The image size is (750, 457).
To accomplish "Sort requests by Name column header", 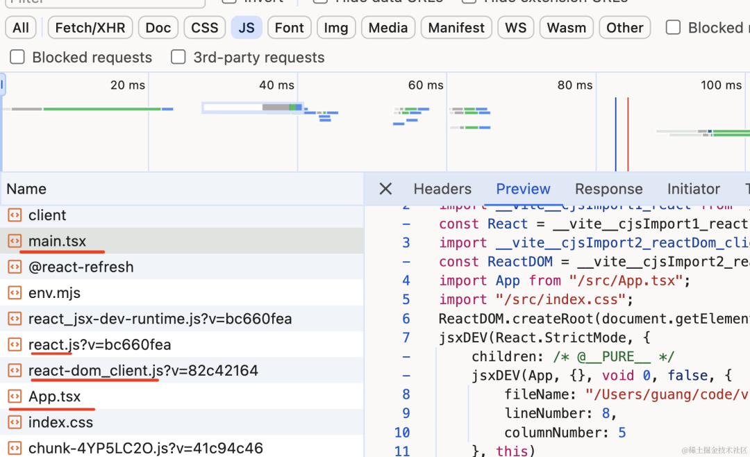I will point(182,188).
